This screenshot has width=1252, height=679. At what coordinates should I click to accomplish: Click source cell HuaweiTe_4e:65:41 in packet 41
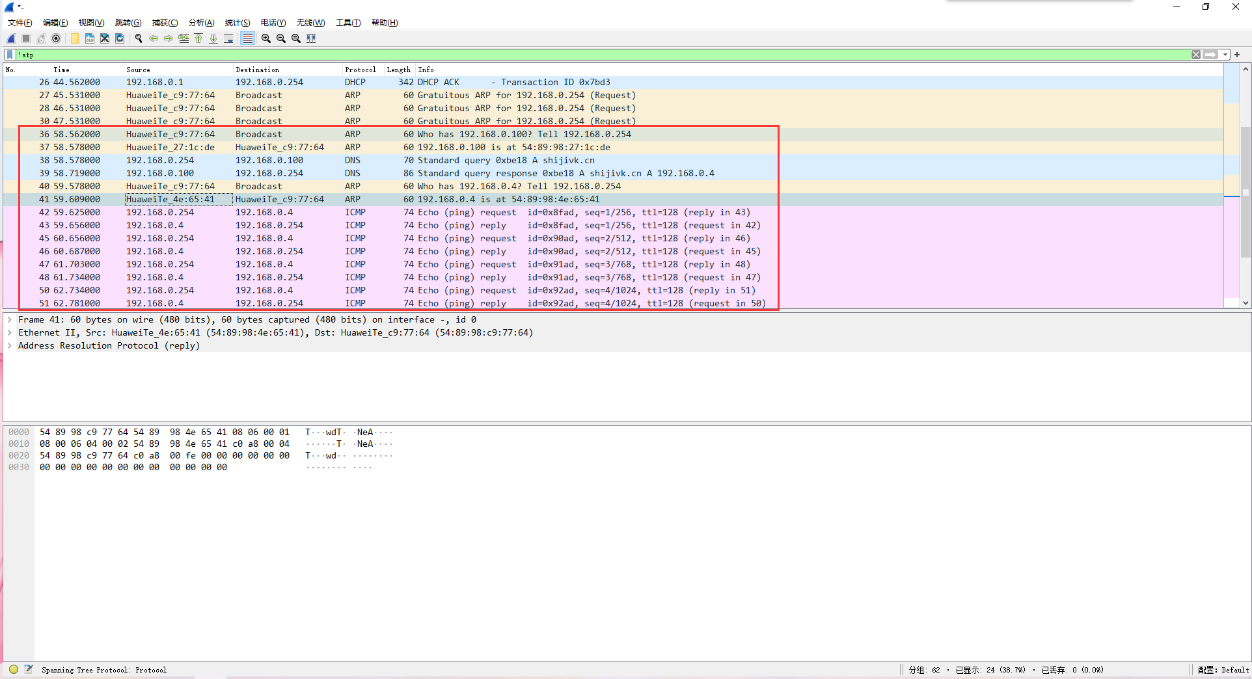(178, 199)
